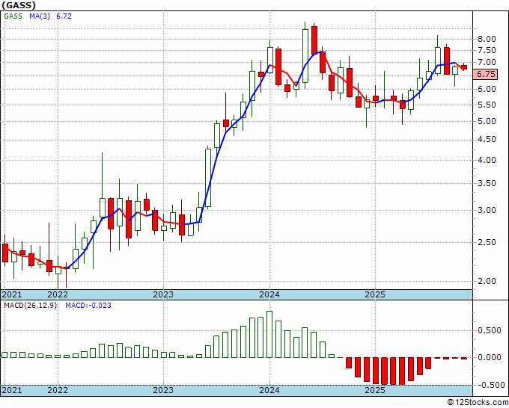The height and width of the screenshot is (408, 509).
Task: Click the 8.00 price axis label
Action: [487, 39]
